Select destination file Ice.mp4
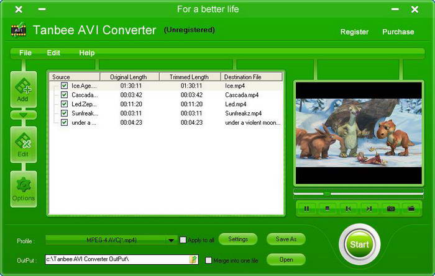 click(x=235, y=86)
